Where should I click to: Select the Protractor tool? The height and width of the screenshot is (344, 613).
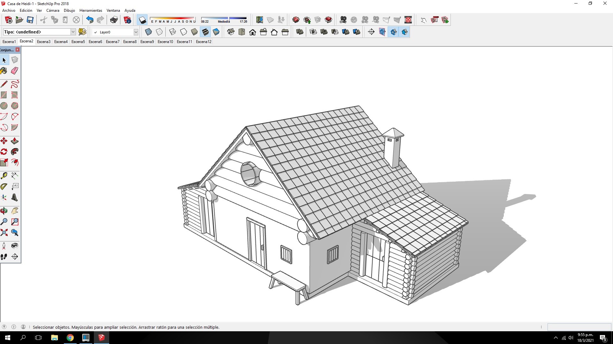tap(4, 186)
